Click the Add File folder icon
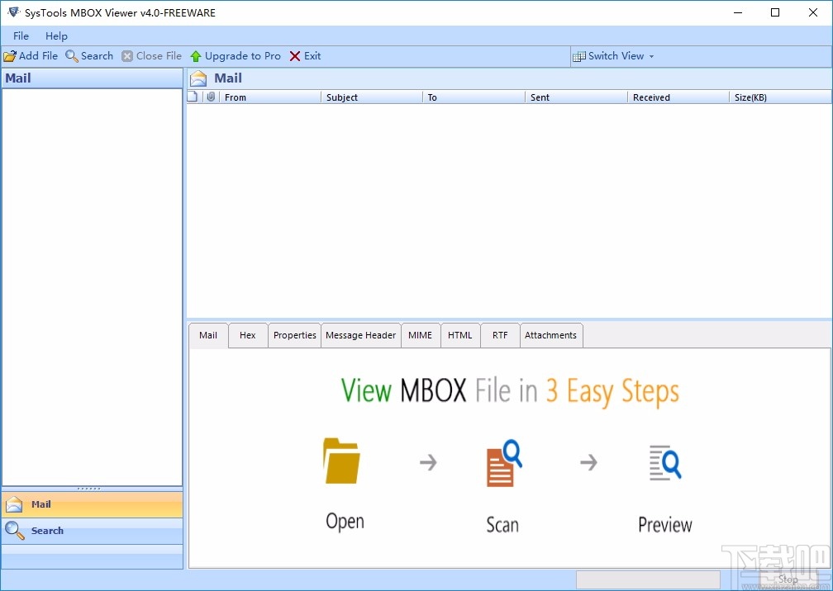The width and height of the screenshot is (833, 591). pyautogui.click(x=9, y=55)
